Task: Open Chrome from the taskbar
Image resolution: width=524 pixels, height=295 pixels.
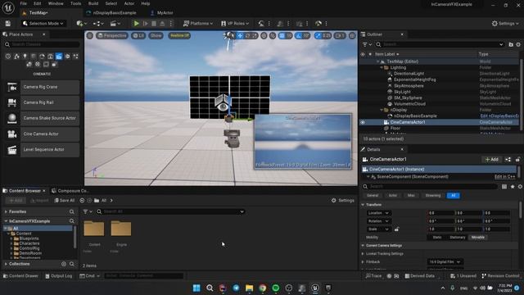Action: pyautogui.click(x=262, y=288)
